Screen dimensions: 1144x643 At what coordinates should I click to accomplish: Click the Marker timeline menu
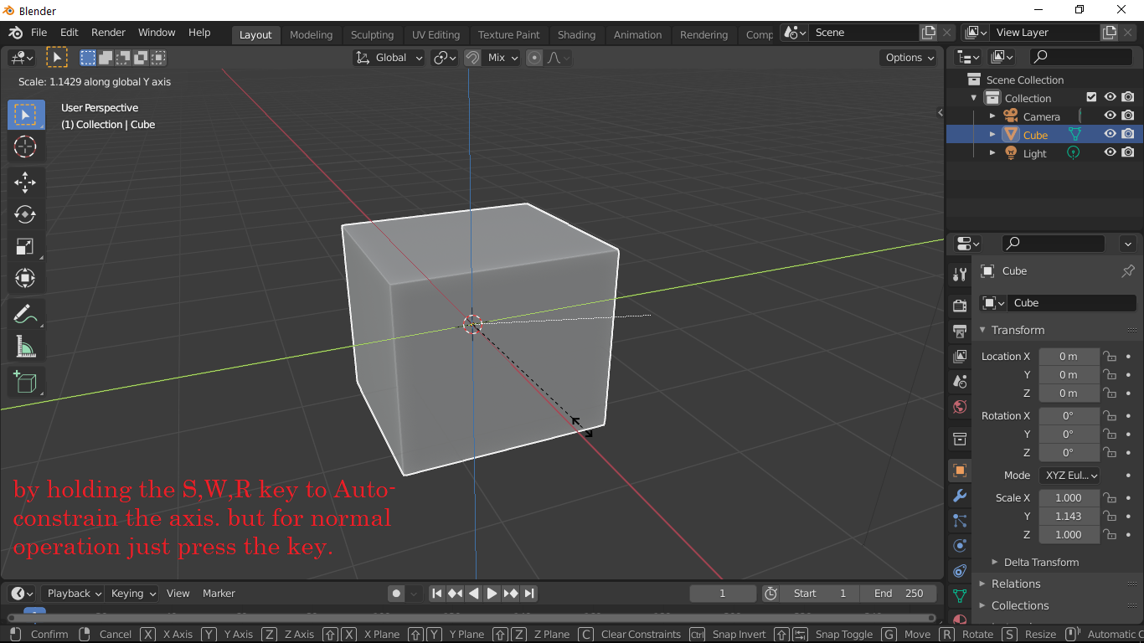219,594
